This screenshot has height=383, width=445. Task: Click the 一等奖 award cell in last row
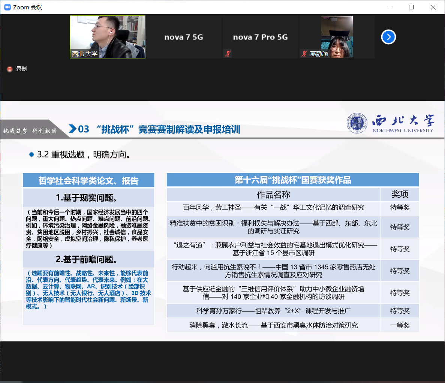pos(400,325)
